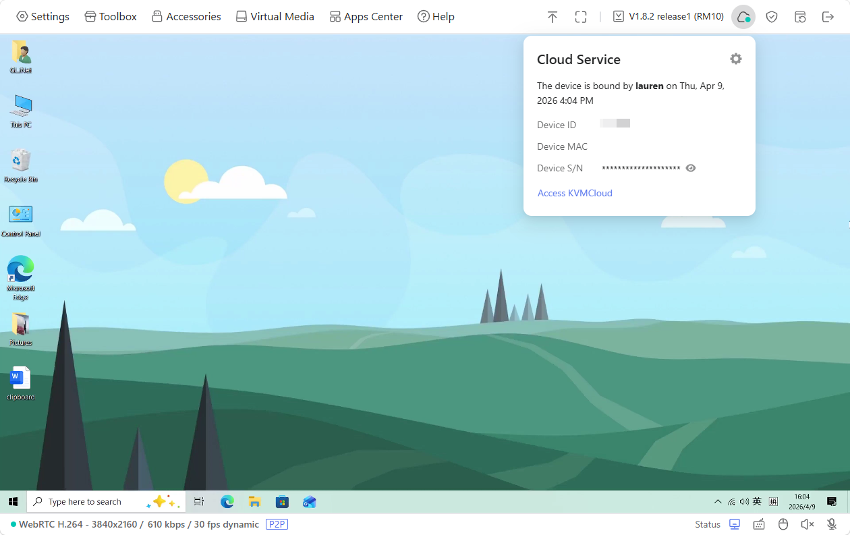Viewport: 850px width, 535px height.
Task: Enter fullscreen mode using the toolbar icon
Action: coord(581,17)
